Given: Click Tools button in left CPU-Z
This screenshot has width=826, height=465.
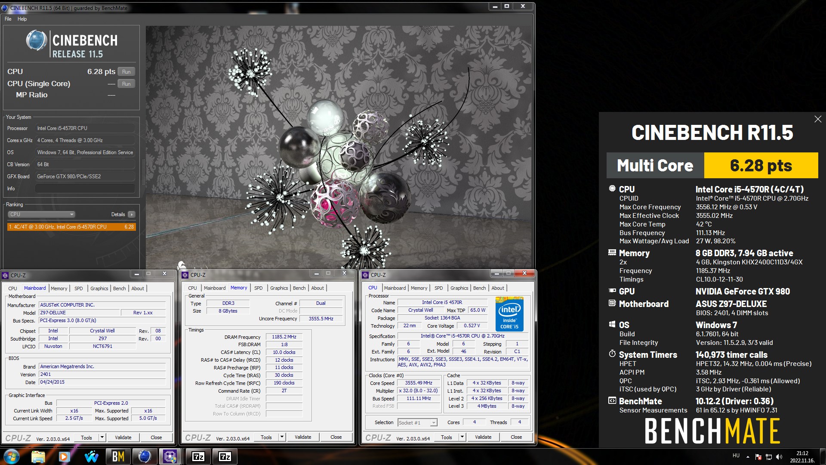Looking at the screenshot, I should click(x=86, y=437).
